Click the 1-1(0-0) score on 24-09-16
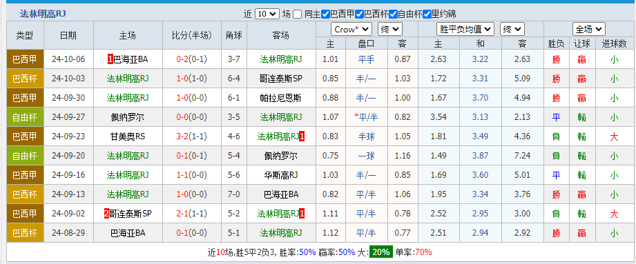This screenshot has height=264, width=636. [x=192, y=175]
